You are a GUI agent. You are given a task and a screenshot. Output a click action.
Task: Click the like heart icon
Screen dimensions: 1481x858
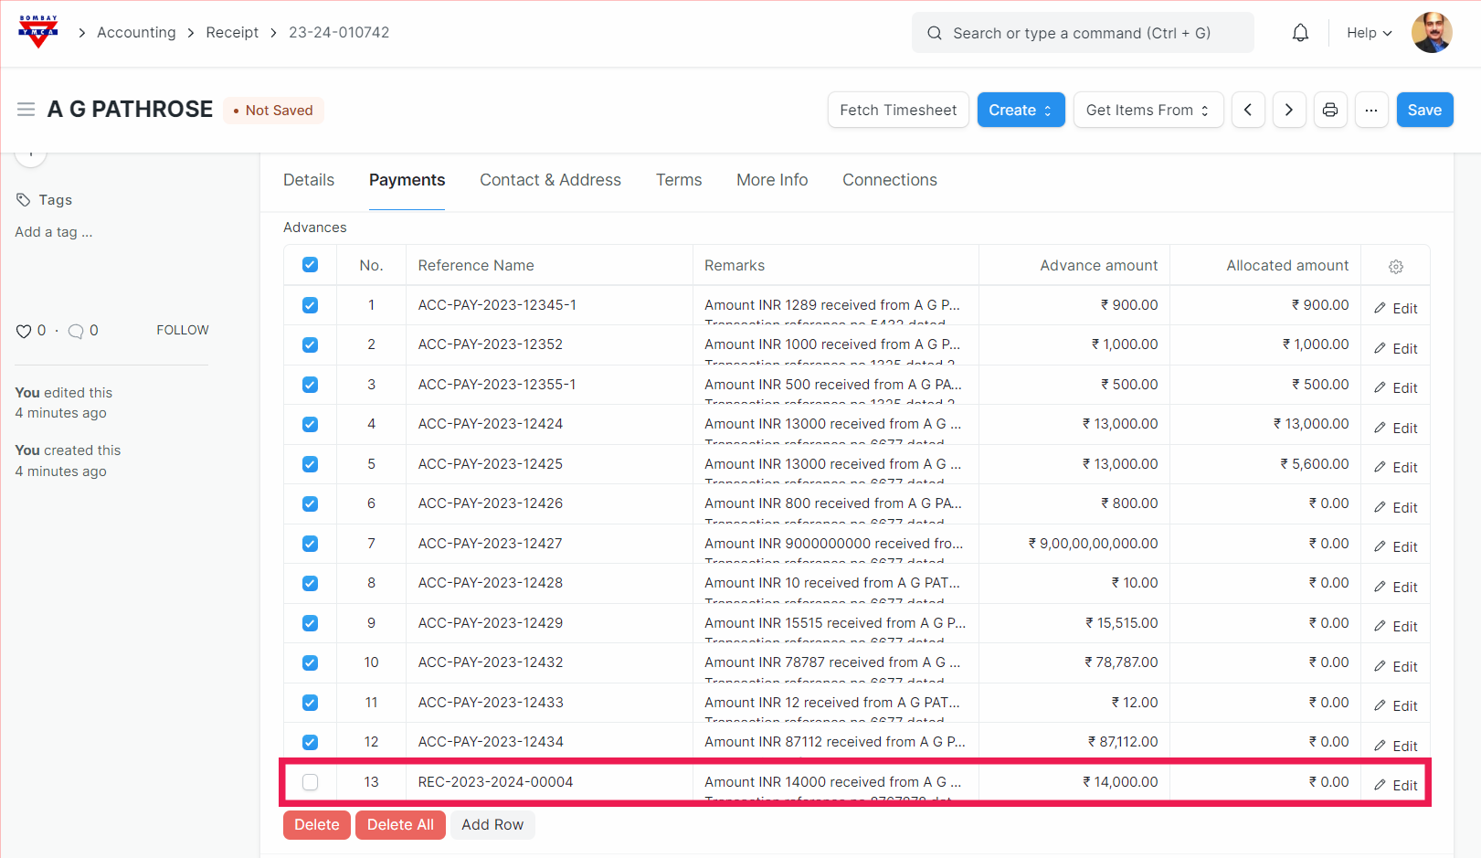click(x=24, y=331)
